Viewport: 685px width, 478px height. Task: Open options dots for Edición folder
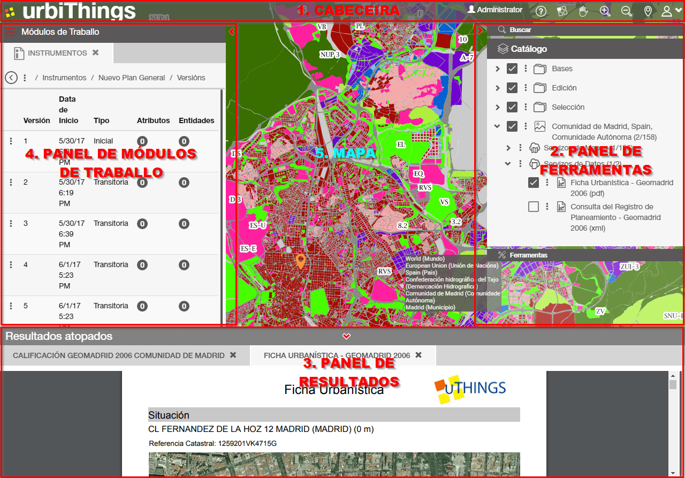(x=526, y=88)
